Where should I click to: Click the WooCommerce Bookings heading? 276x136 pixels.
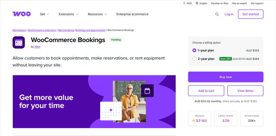point(68,40)
